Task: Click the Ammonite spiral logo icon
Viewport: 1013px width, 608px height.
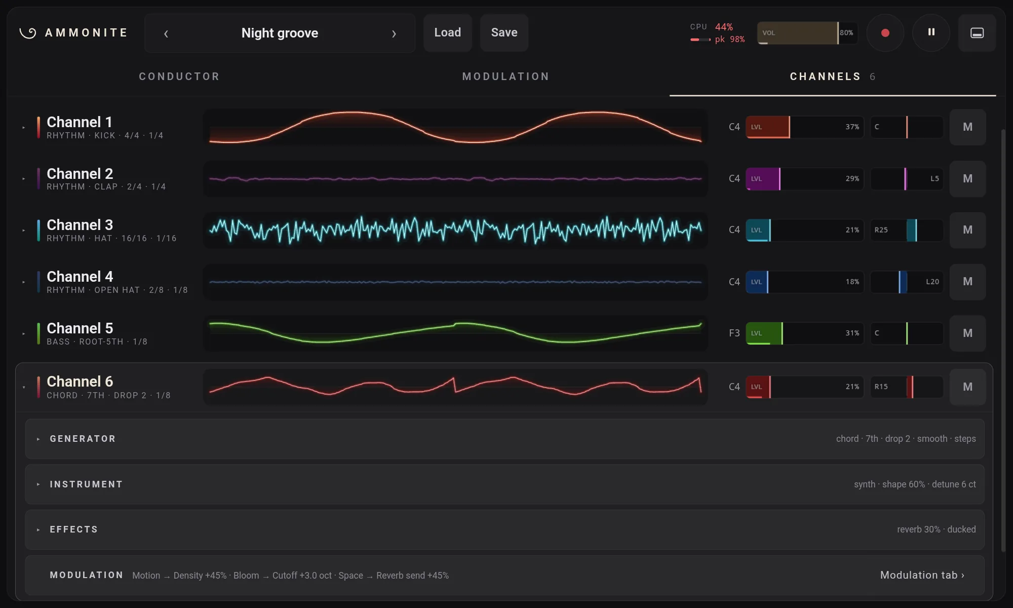Action: [x=28, y=33]
